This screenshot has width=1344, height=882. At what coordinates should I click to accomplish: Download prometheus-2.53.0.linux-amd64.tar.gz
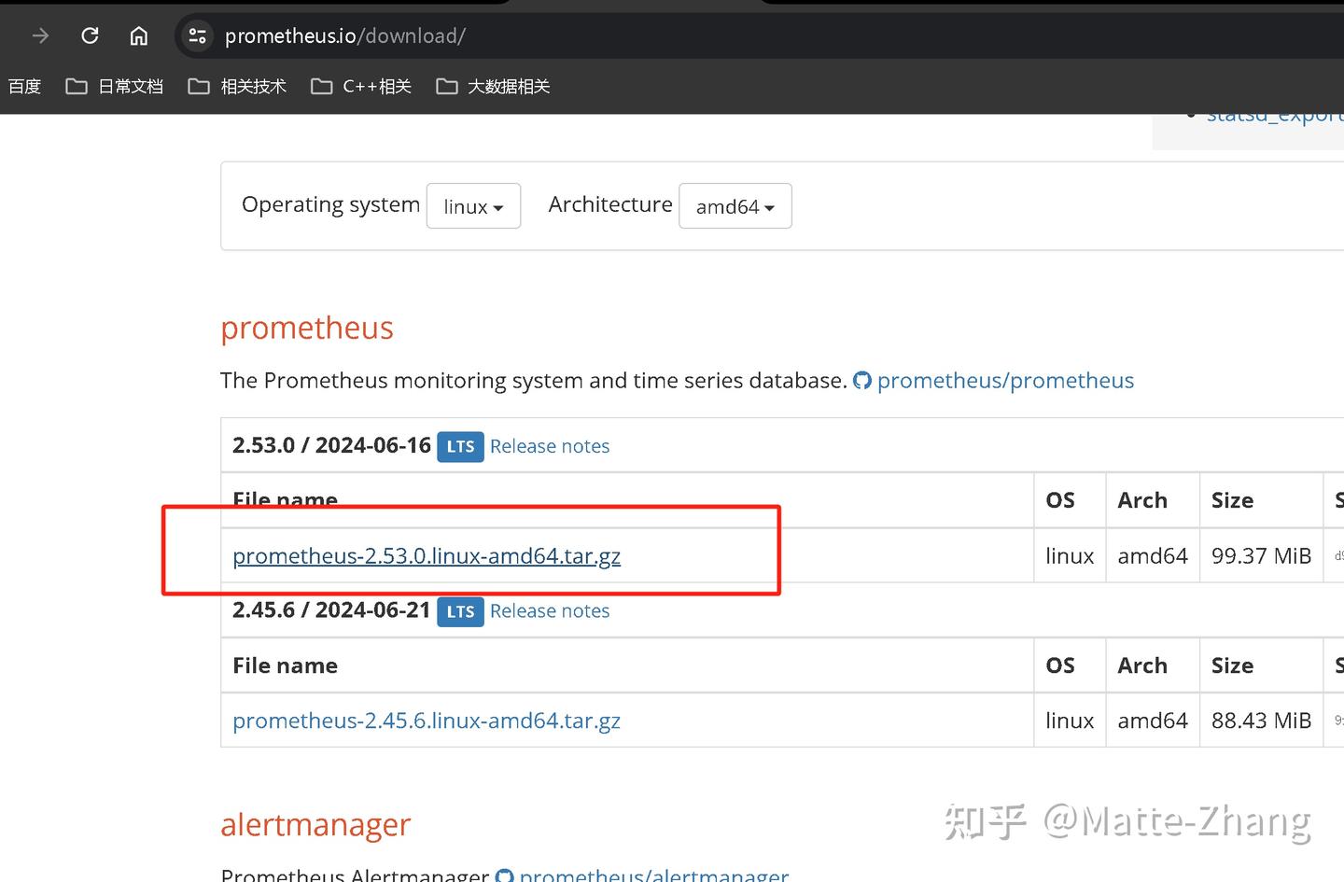(x=427, y=555)
